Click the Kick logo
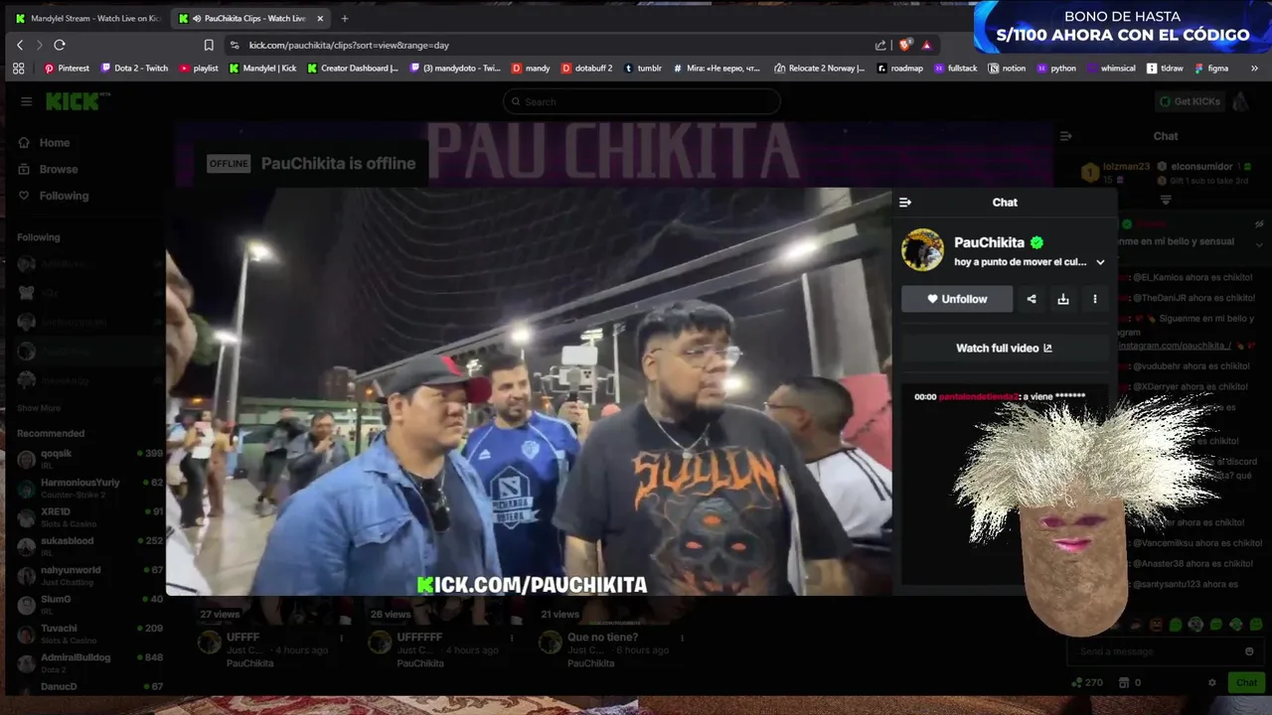 (x=77, y=101)
